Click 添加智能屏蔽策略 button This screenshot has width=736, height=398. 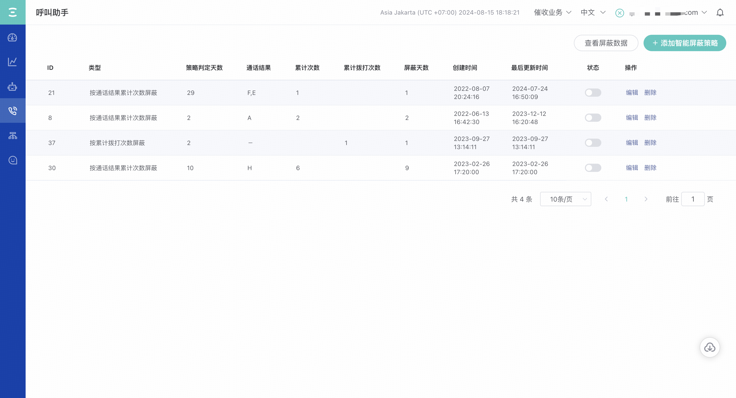click(x=685, y=43)
